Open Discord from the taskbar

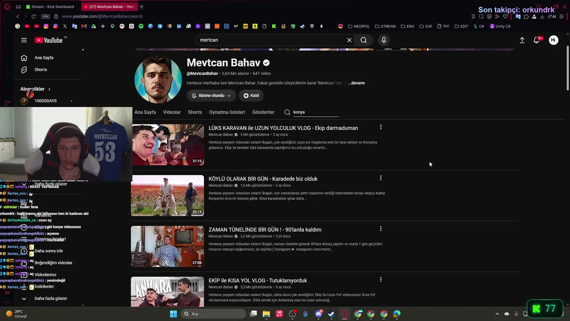point(318,314)
